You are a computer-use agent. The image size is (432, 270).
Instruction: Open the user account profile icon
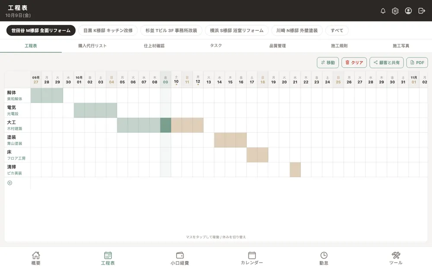(408, 11)
